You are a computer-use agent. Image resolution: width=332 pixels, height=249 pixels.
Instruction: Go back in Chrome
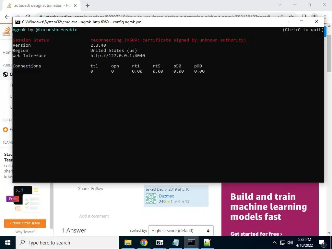click(x=7, y=17)
